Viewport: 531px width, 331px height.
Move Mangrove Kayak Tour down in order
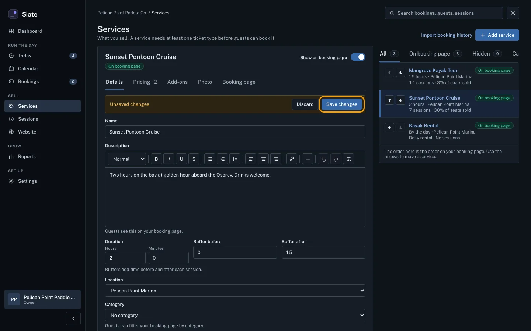(x=400, y=72)
